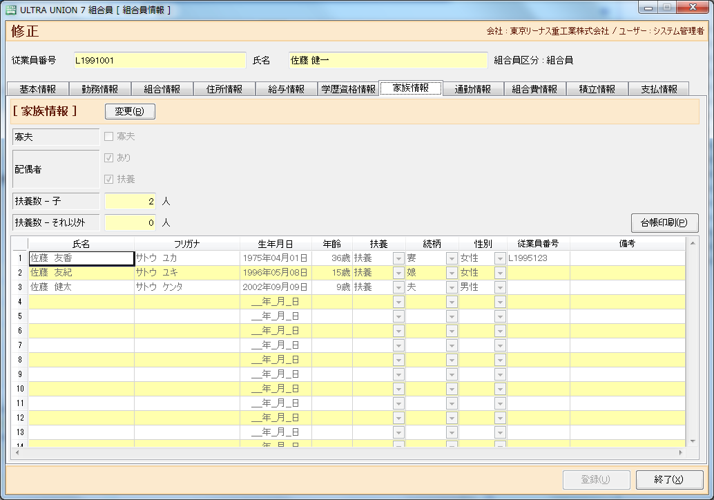Click the 氏名 column header
Screen dimensions: 714x500
(81, 244)
